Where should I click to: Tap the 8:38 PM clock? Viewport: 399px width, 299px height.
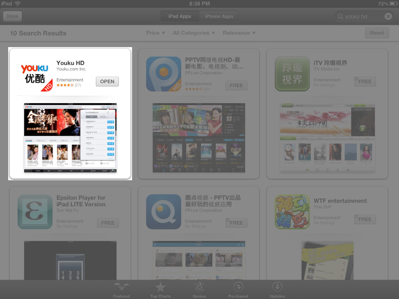pyautogui.click(x=199, y=4)
